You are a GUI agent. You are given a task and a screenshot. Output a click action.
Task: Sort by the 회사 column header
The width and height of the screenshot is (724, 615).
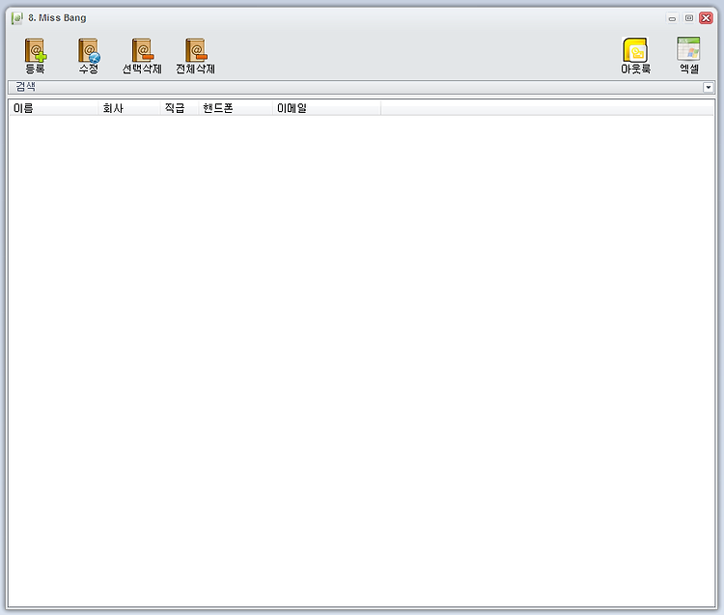[129, 108]
